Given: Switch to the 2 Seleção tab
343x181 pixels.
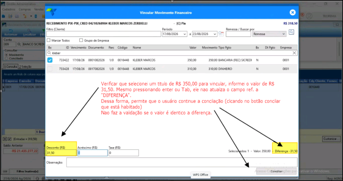Looking at the screenshot, I should click(x=25, y=67).
